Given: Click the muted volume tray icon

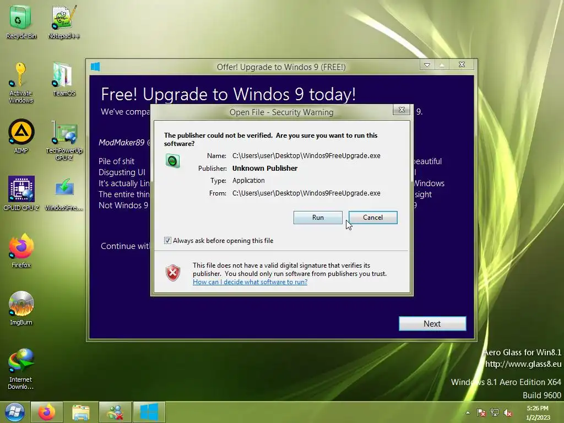Looking at the screenshot, I should (508, 413).
